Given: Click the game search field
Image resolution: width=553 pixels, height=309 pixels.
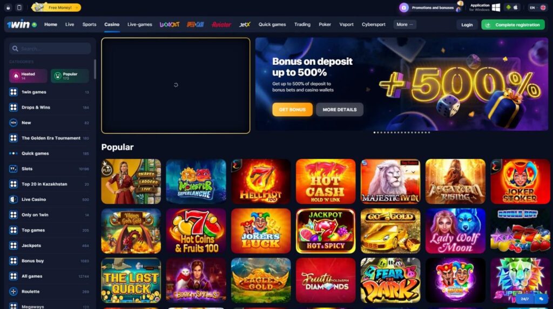Looking at the screenshot, I should point(50,48).
